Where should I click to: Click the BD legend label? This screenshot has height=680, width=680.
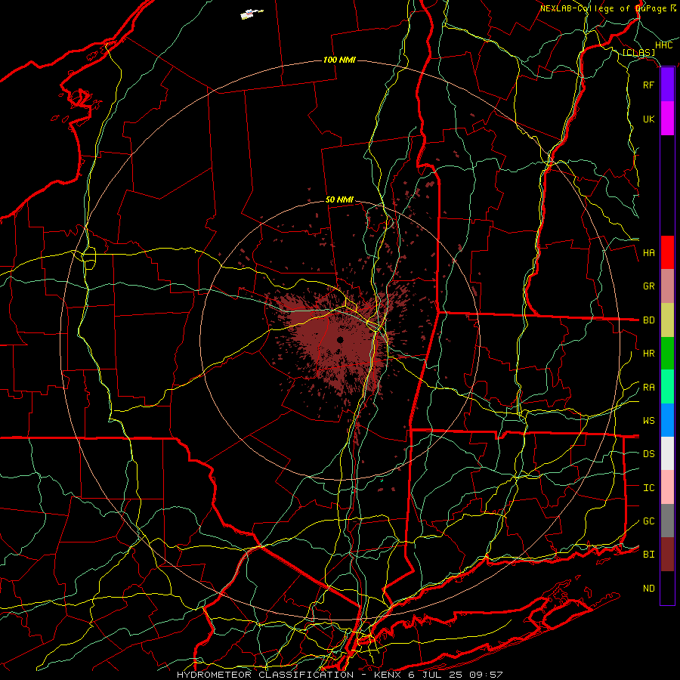click(x=649, y=320)
